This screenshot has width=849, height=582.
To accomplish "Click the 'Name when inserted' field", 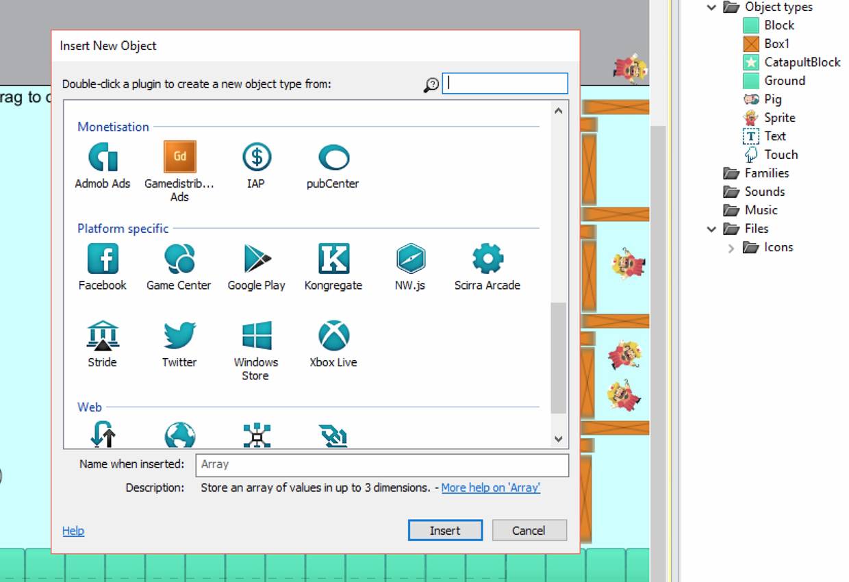I will 382,464.
